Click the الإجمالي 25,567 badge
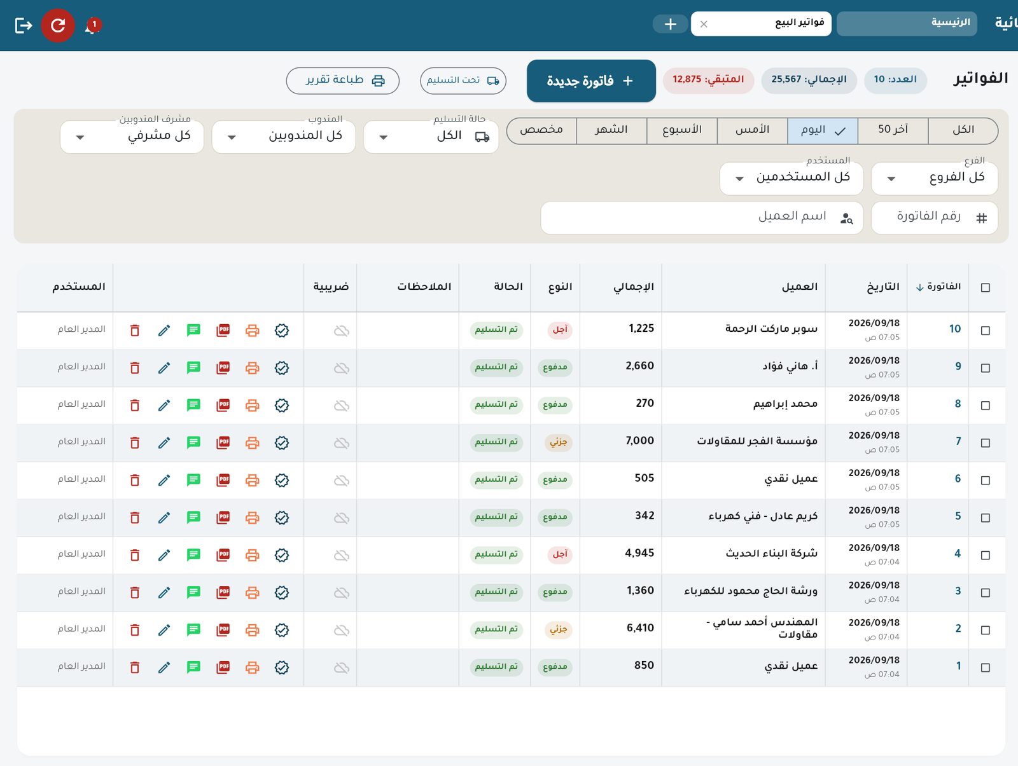 809,80
